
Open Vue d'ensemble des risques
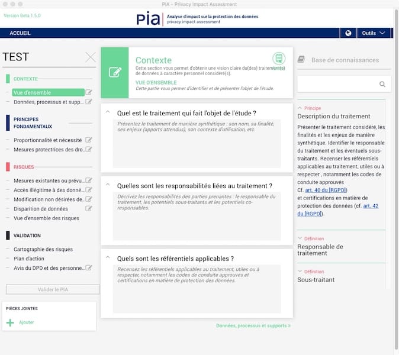coord(46,218)
